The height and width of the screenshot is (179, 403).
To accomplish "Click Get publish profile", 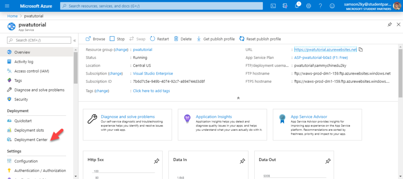I will click(216, 39).
